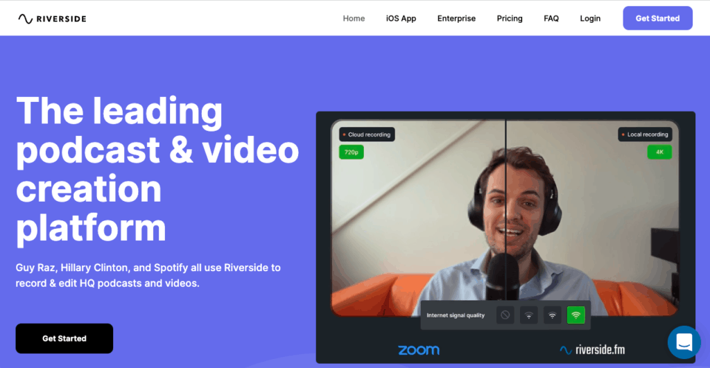Open the chat support widget

pyautogui.click(x=684, y=342)
